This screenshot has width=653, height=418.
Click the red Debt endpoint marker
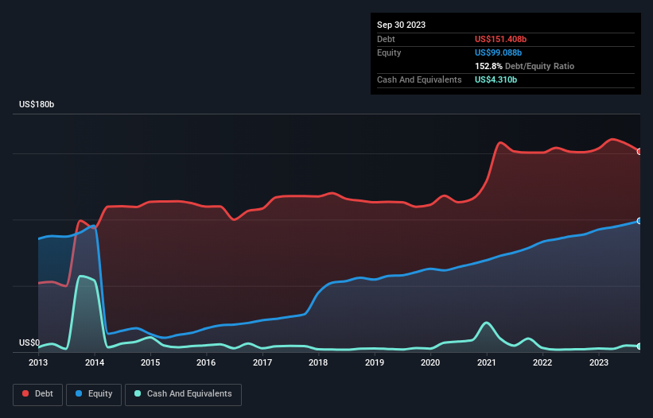pyautogui.click(x=639, y=152)
